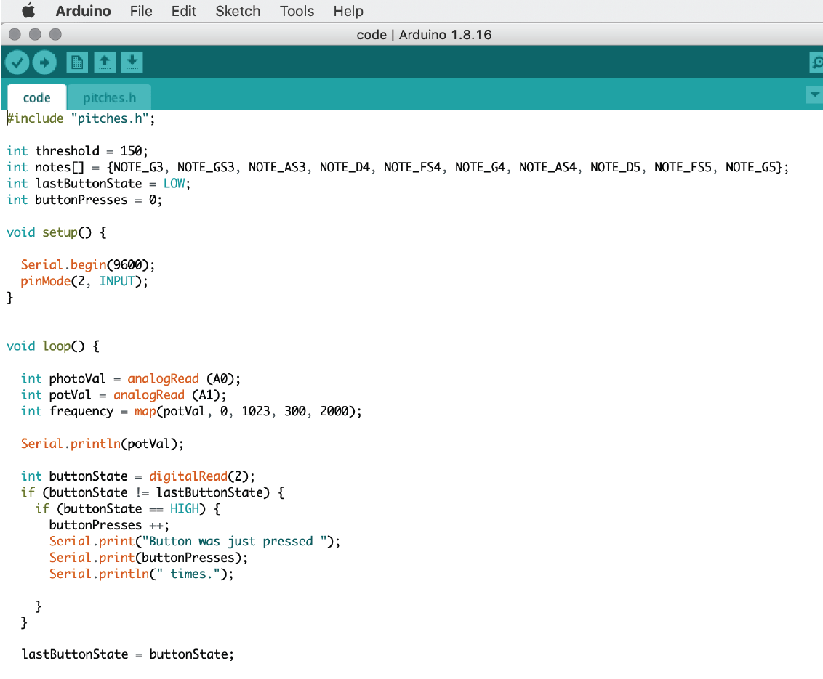Open the File menu
Image resolution: width=823 pixels, height=679 pixels.
coord(141,11)
